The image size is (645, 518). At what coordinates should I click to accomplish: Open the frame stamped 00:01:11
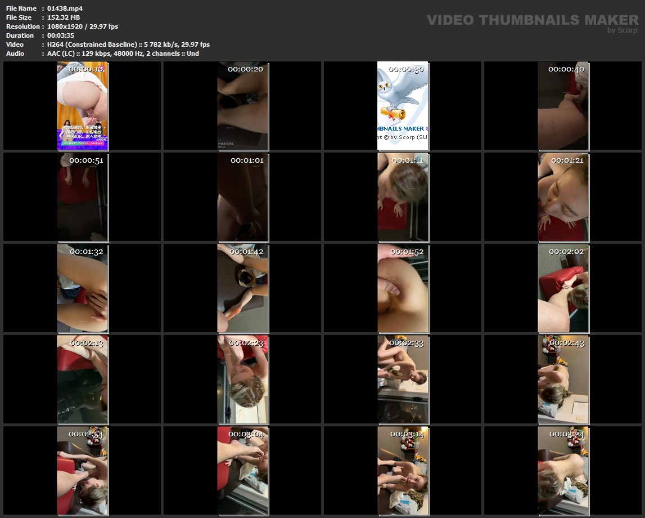[403, 197]
